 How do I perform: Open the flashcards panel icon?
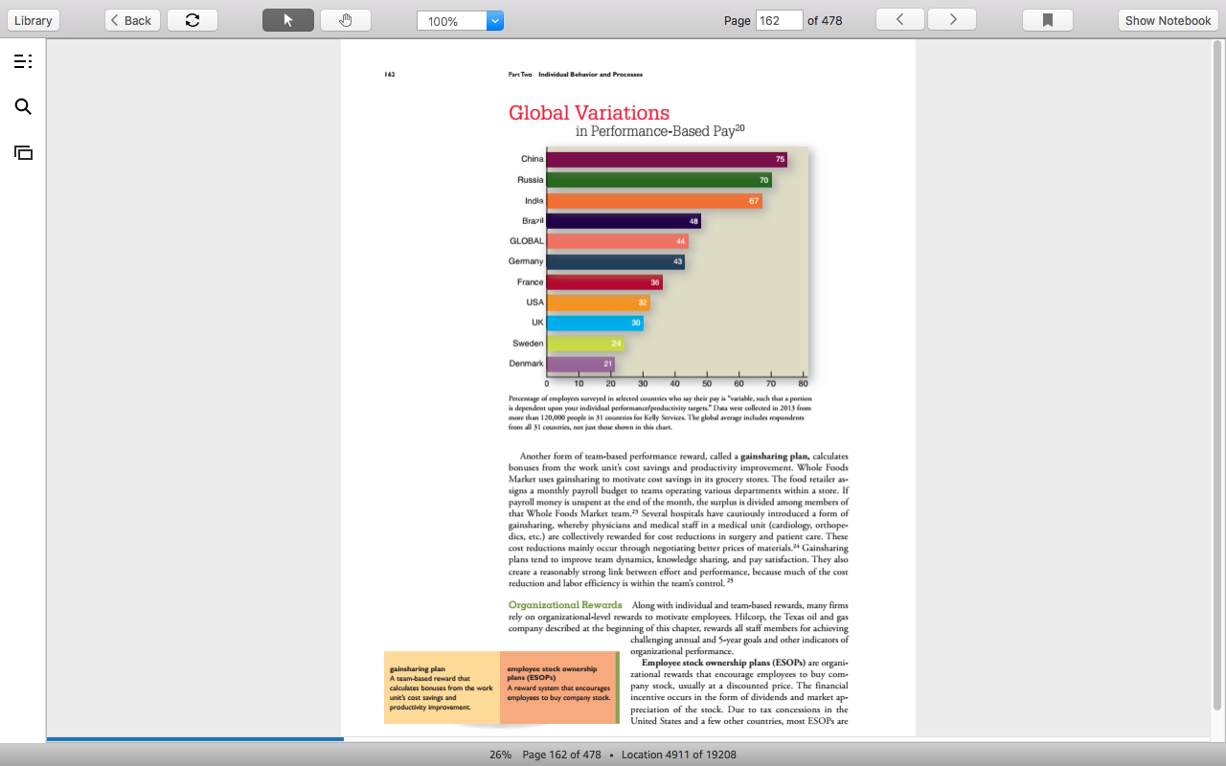point(23,152)
